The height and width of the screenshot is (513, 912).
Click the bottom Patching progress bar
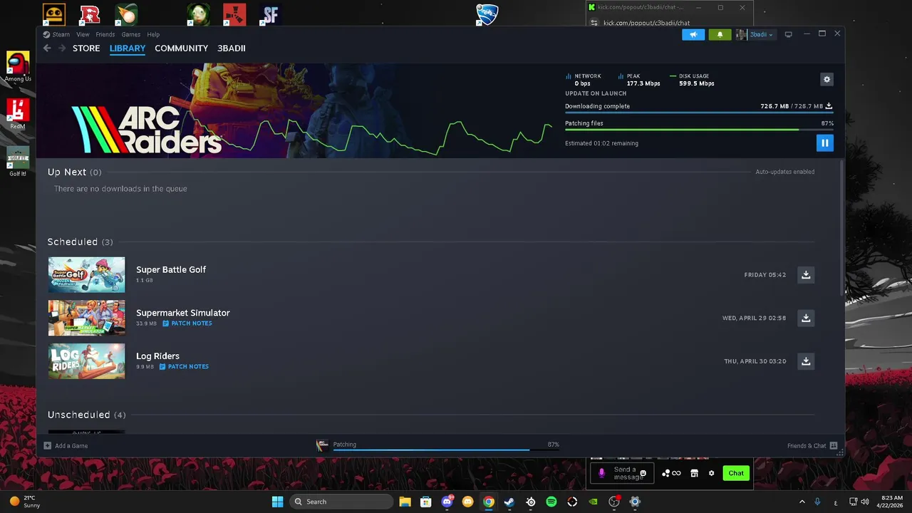click(x=446, y=450)
